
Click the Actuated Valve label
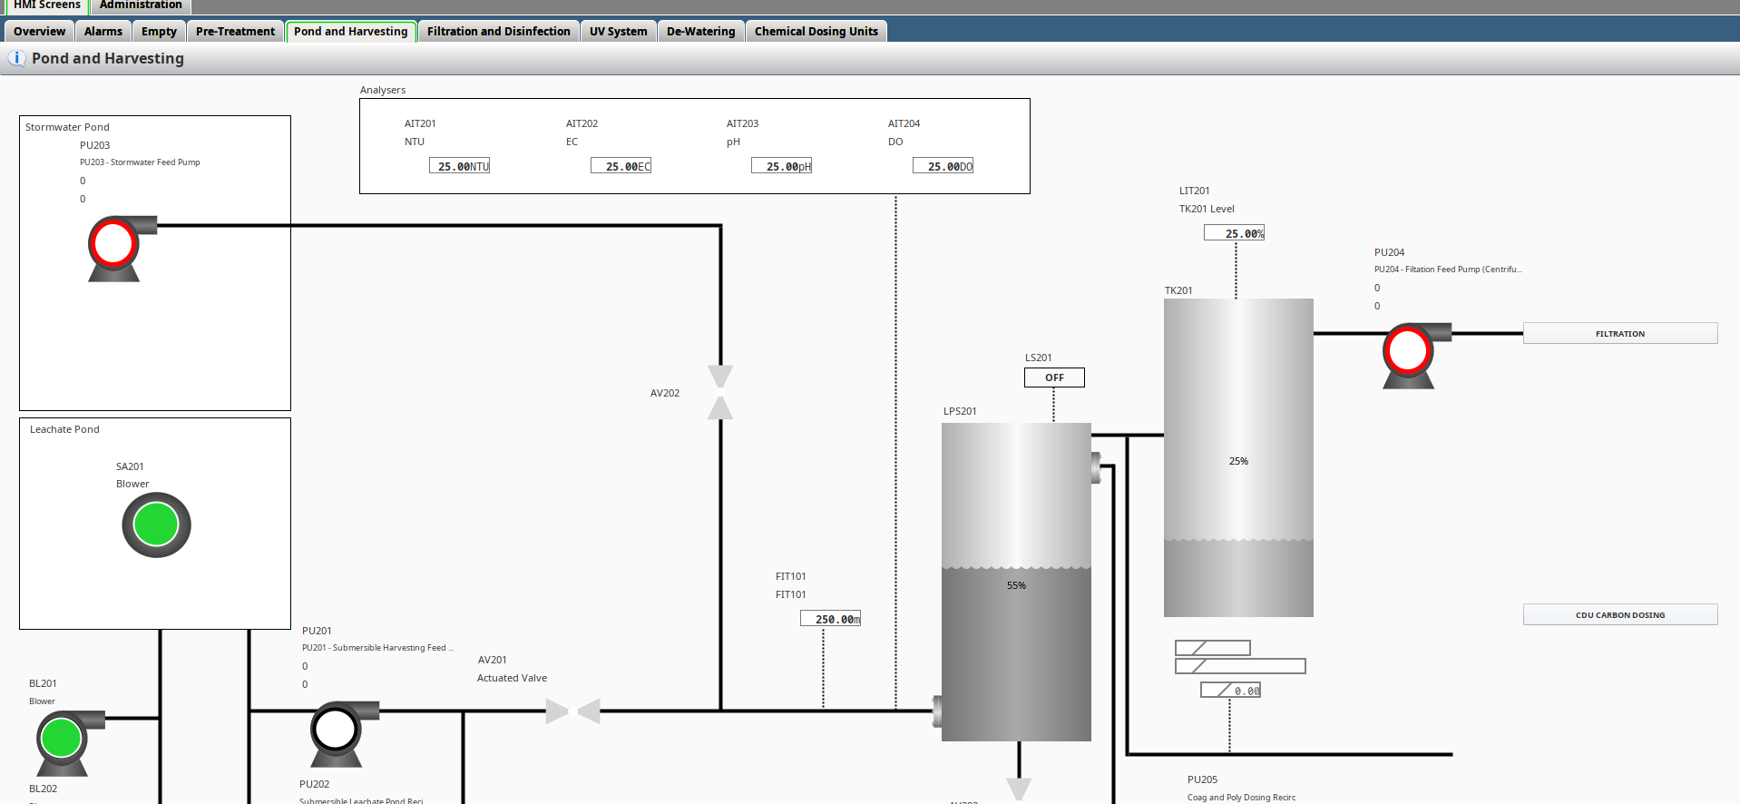click(x=512, y=678)
